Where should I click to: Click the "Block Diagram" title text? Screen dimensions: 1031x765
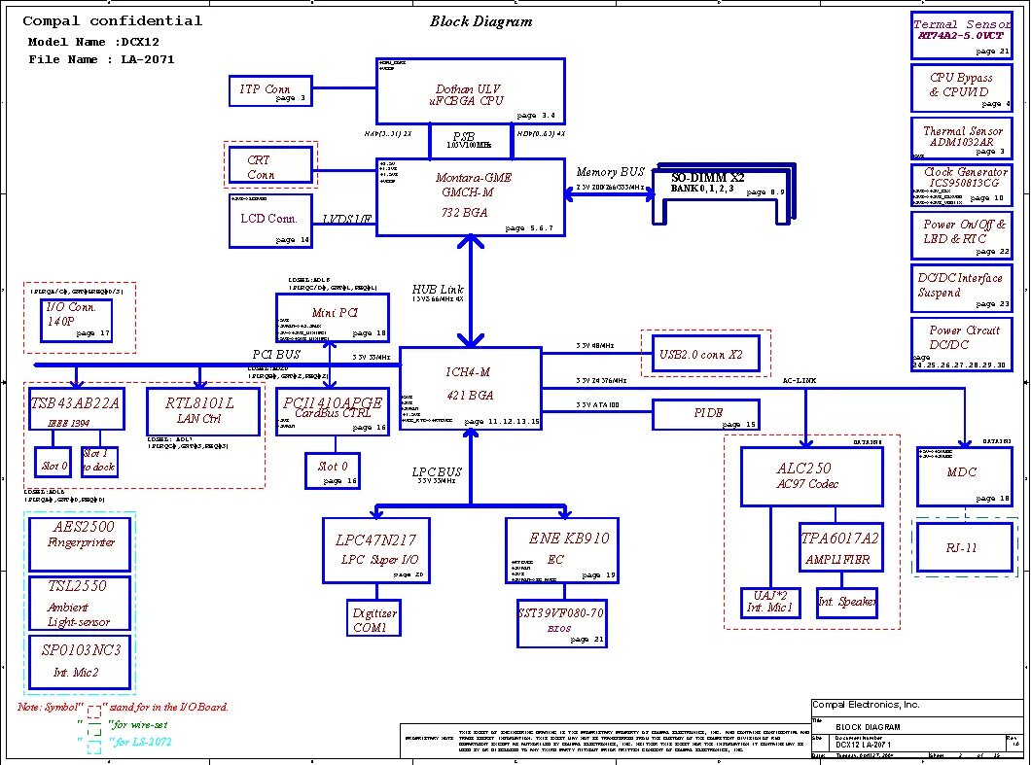pos(480,21)
